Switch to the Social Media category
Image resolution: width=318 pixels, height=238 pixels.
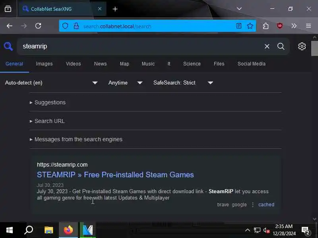pyautogui.click(x=251, y=64)
